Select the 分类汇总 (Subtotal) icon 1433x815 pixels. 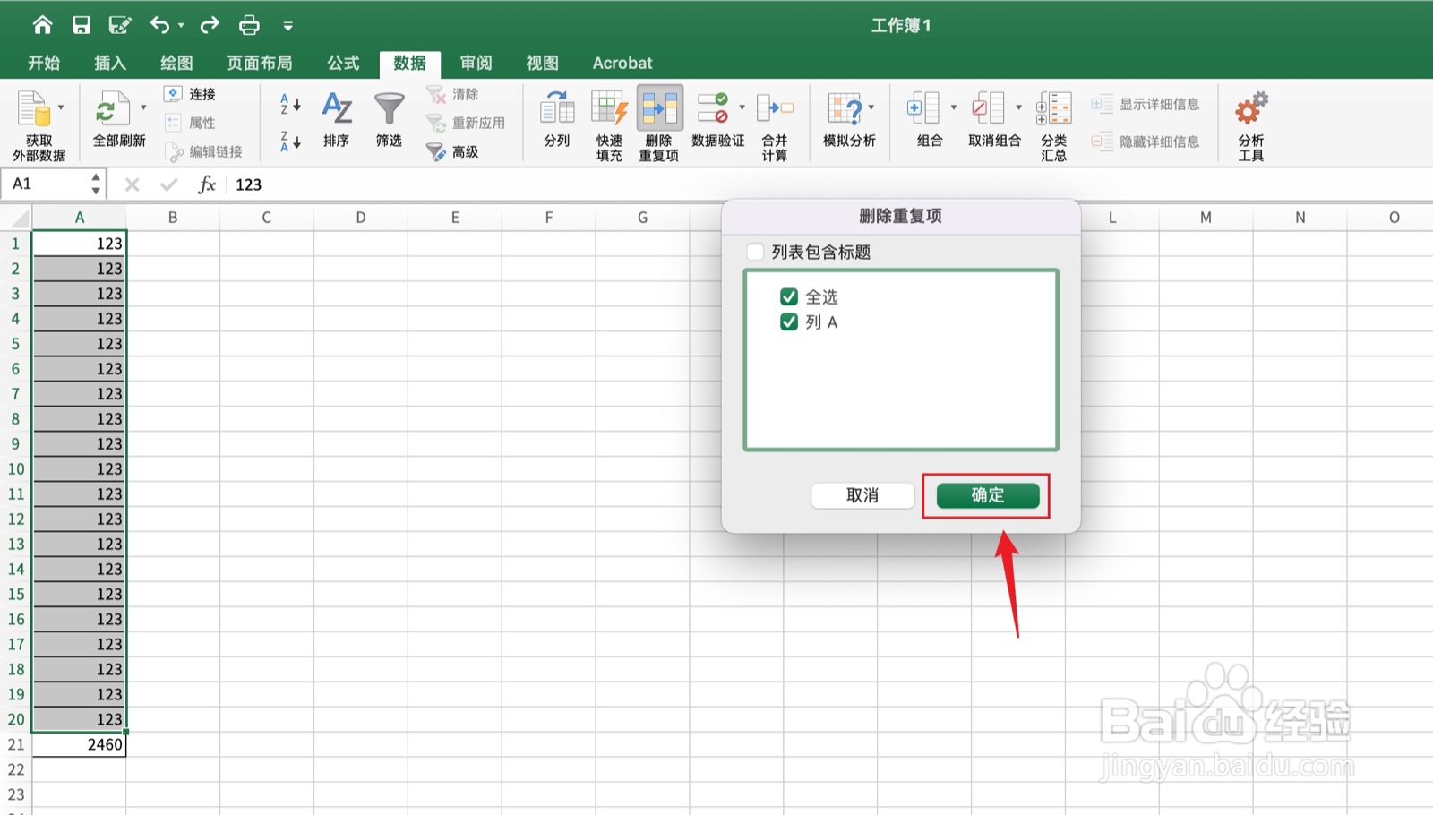click(x=1054, y=119)
